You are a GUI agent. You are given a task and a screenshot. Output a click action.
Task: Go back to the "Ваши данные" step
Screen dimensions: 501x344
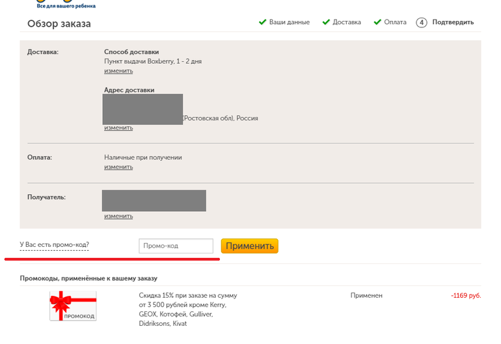point(289,22)
